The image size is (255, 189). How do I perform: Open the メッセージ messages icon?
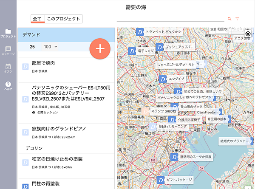pos(8,49)
